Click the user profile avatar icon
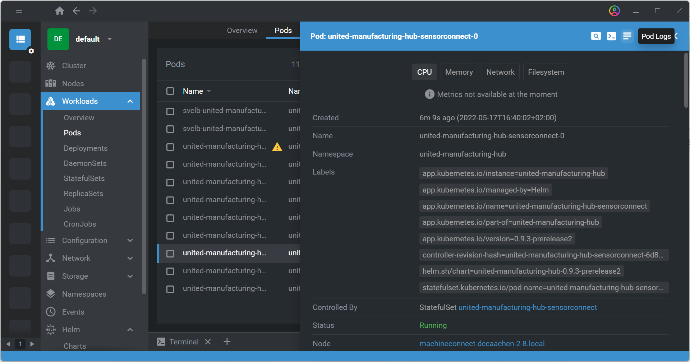The width and height of the screenshot is (690, 362). tap(614, 11)
